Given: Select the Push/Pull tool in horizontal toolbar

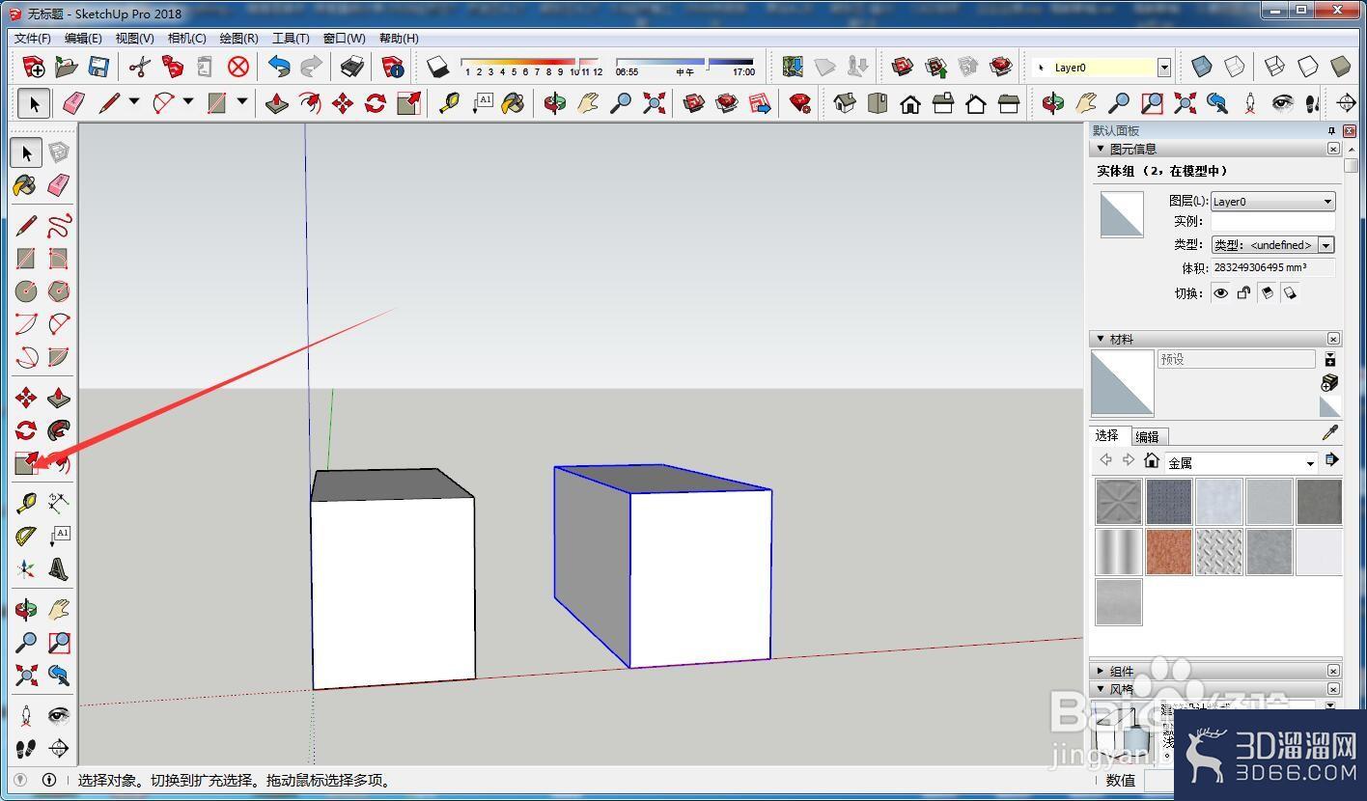Looking at the screenshot, I should point(277,103).
